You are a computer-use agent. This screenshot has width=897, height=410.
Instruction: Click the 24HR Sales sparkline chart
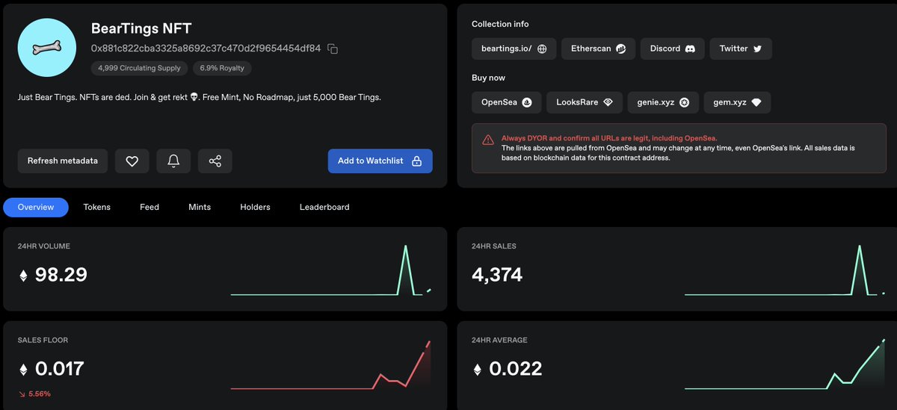(x=785, y=270)
